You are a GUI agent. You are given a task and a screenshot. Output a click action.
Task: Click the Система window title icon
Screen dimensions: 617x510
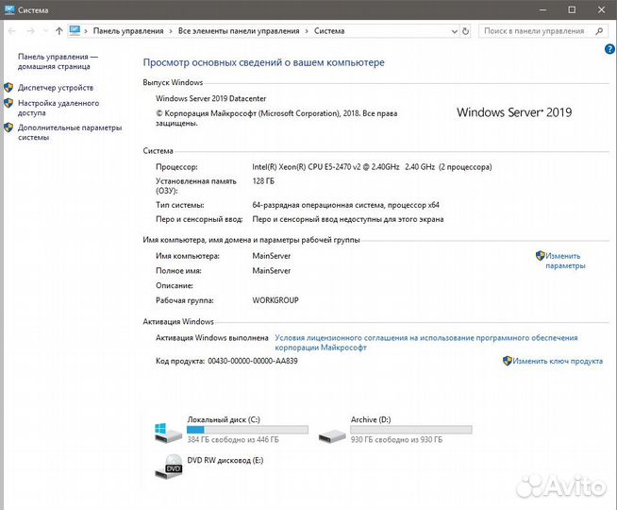click(9, 9)
